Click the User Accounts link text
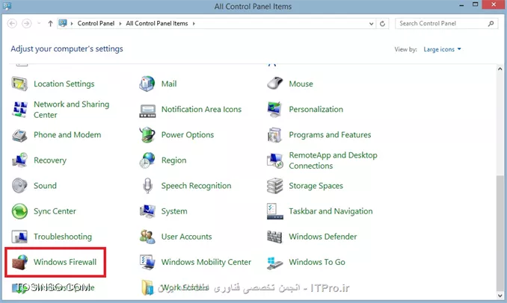Image resolution: width=507 pixels, height=303 pixels. click(186, 237)
